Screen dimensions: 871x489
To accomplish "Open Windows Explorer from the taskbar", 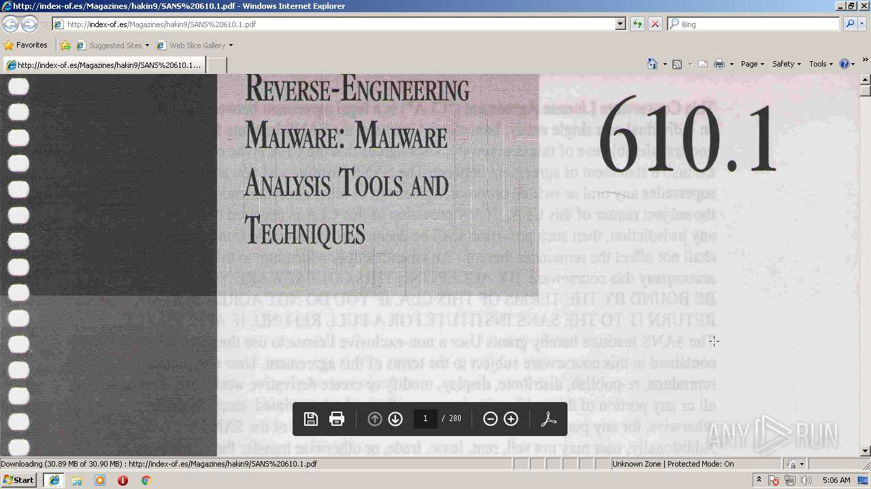I will tap(77, 480).
